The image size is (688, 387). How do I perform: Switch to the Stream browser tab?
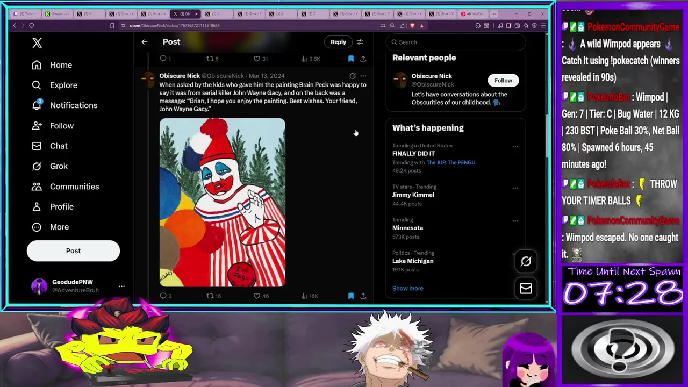[56, 13]
